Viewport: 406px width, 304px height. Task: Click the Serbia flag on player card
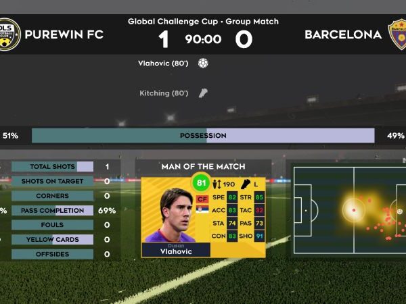(202, 209)
